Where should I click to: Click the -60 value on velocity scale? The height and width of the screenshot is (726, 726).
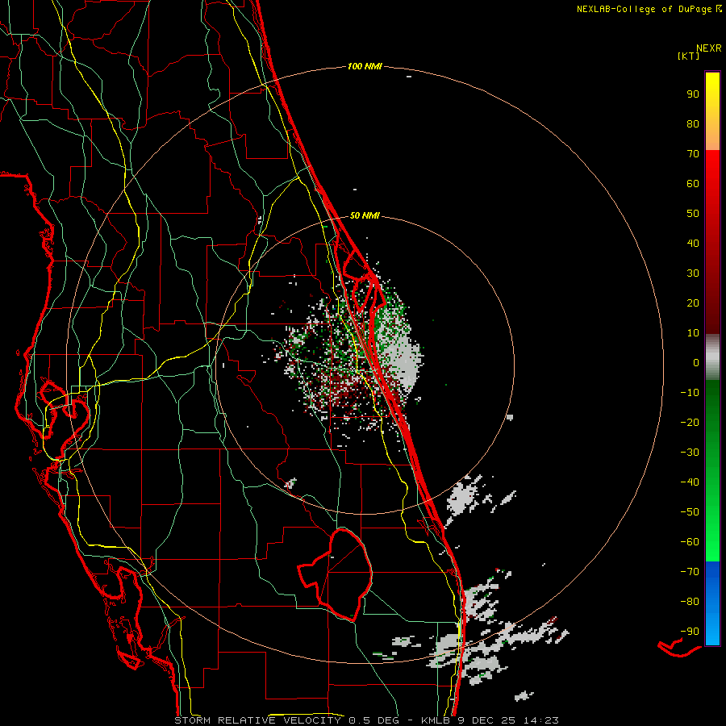pos(690,542)
